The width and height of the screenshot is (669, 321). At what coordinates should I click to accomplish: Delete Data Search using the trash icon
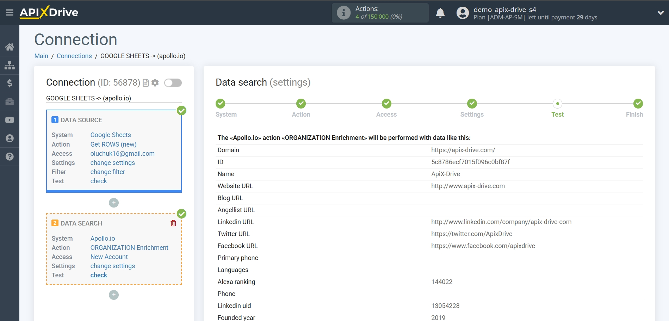(173, 223)
